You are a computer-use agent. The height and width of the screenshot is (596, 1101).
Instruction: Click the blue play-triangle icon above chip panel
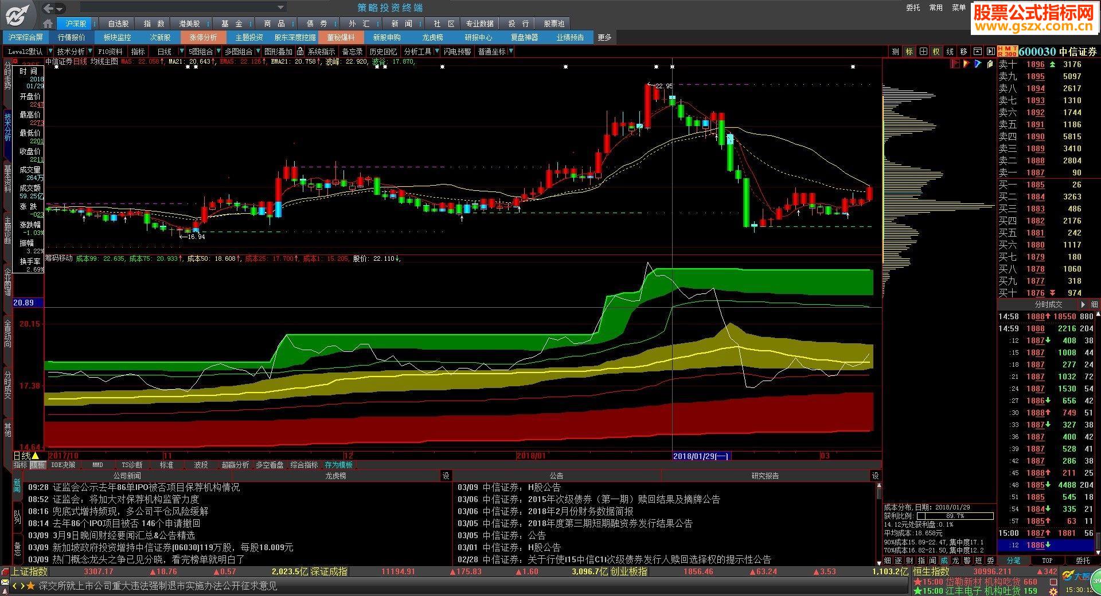pos(978,64)
